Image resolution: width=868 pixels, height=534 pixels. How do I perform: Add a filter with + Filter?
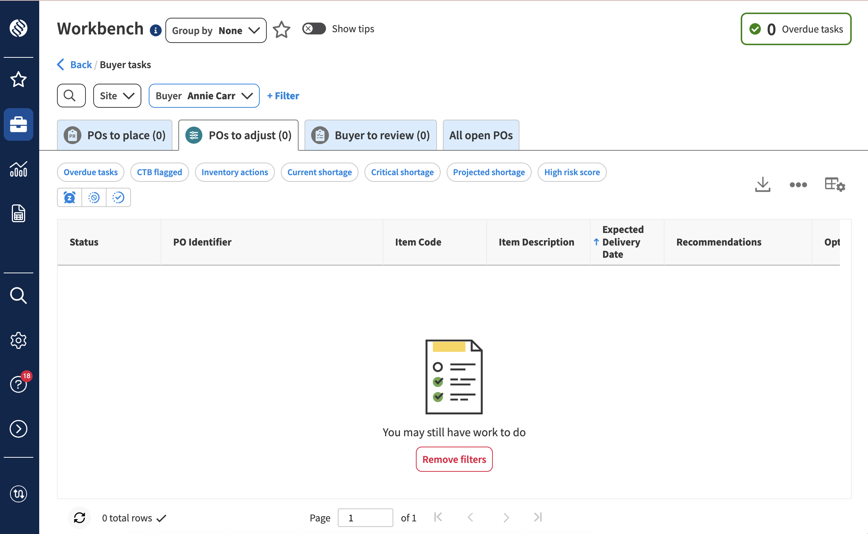point(283,96)
